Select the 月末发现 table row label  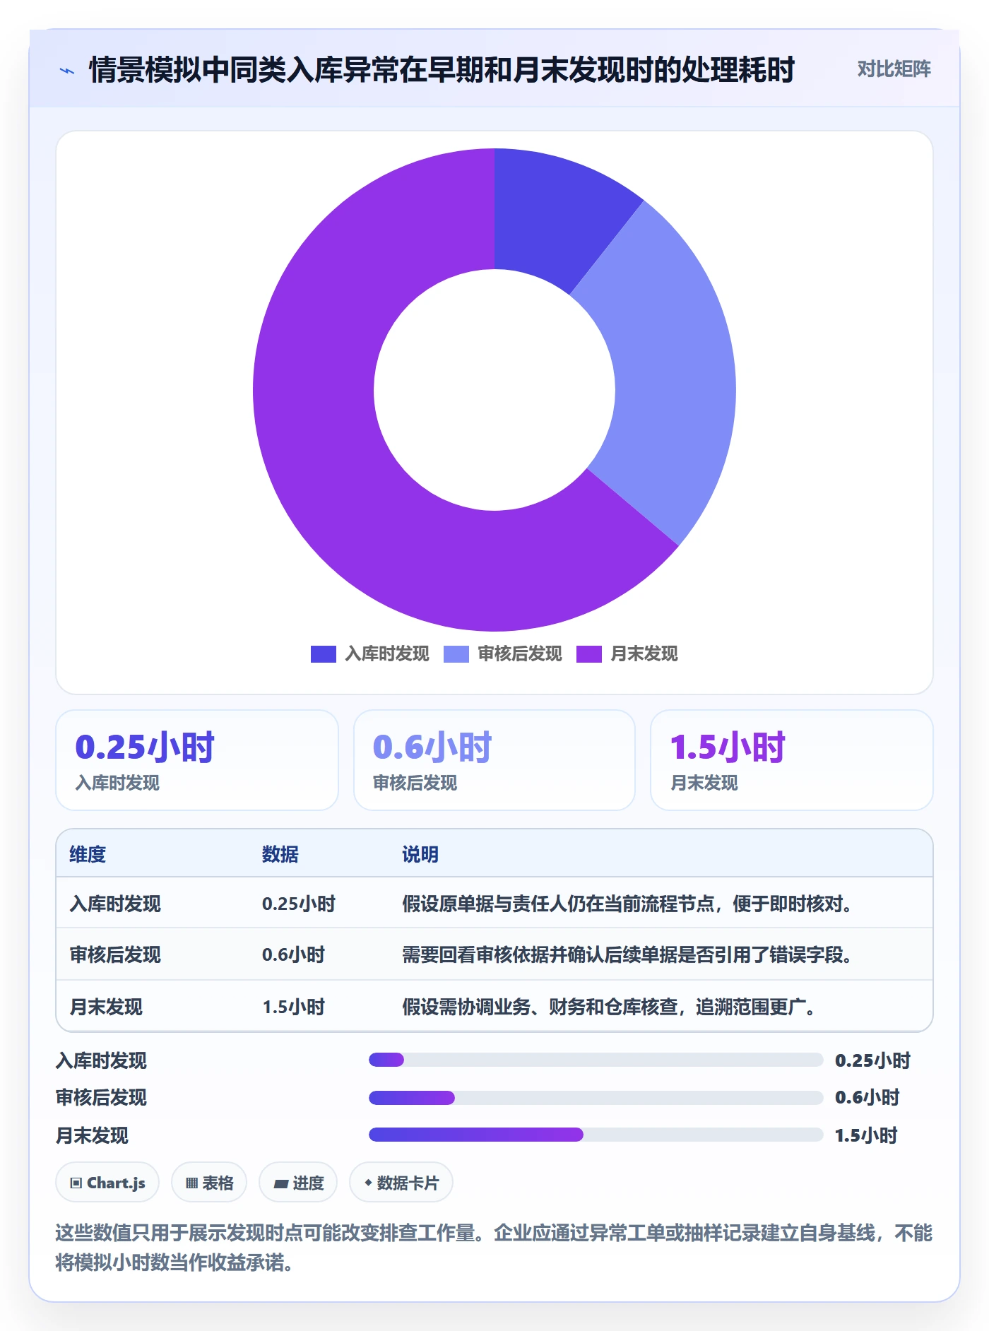point(106,1007)
